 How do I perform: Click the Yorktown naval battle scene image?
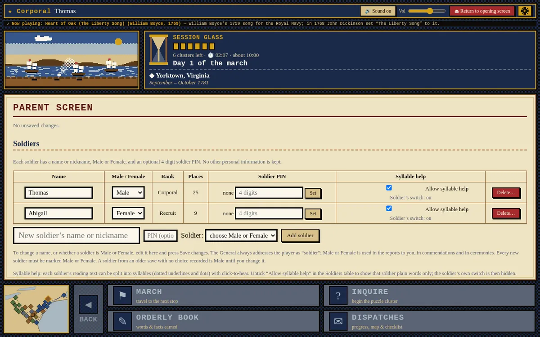point(72,60)
